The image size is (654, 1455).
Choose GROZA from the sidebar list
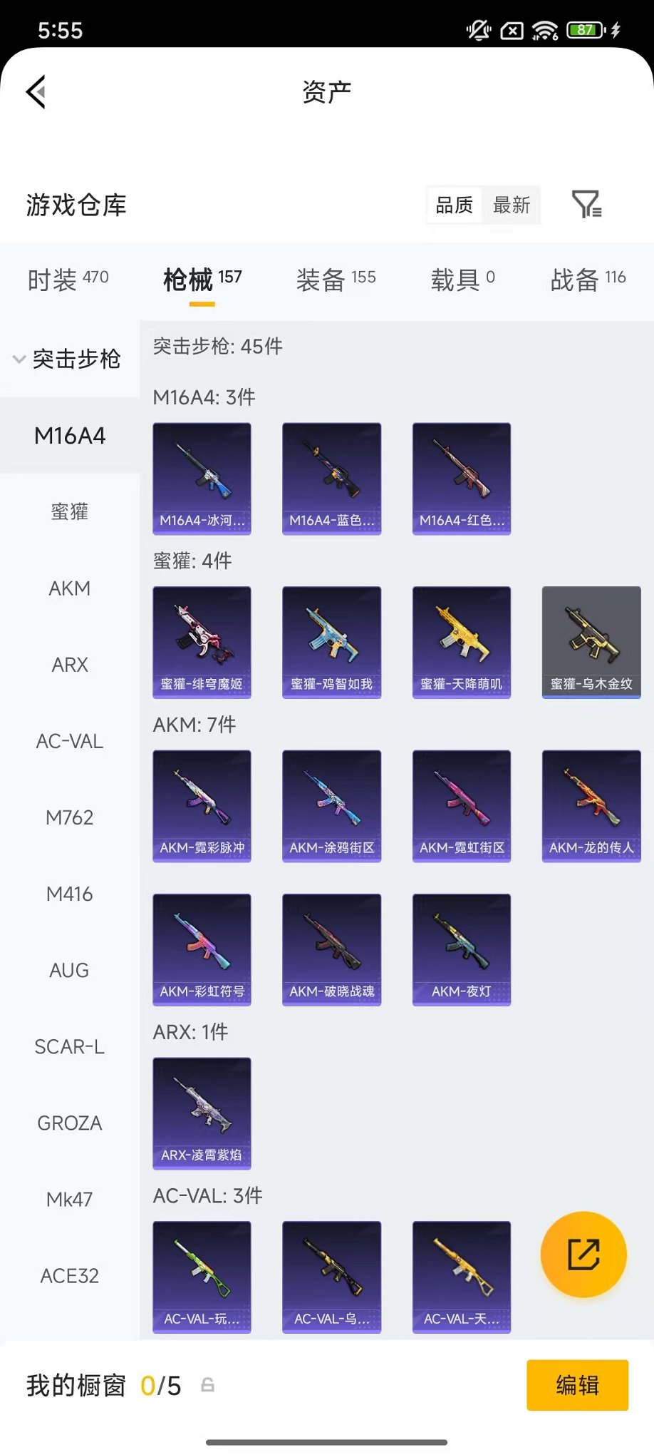click(70, 1123)
